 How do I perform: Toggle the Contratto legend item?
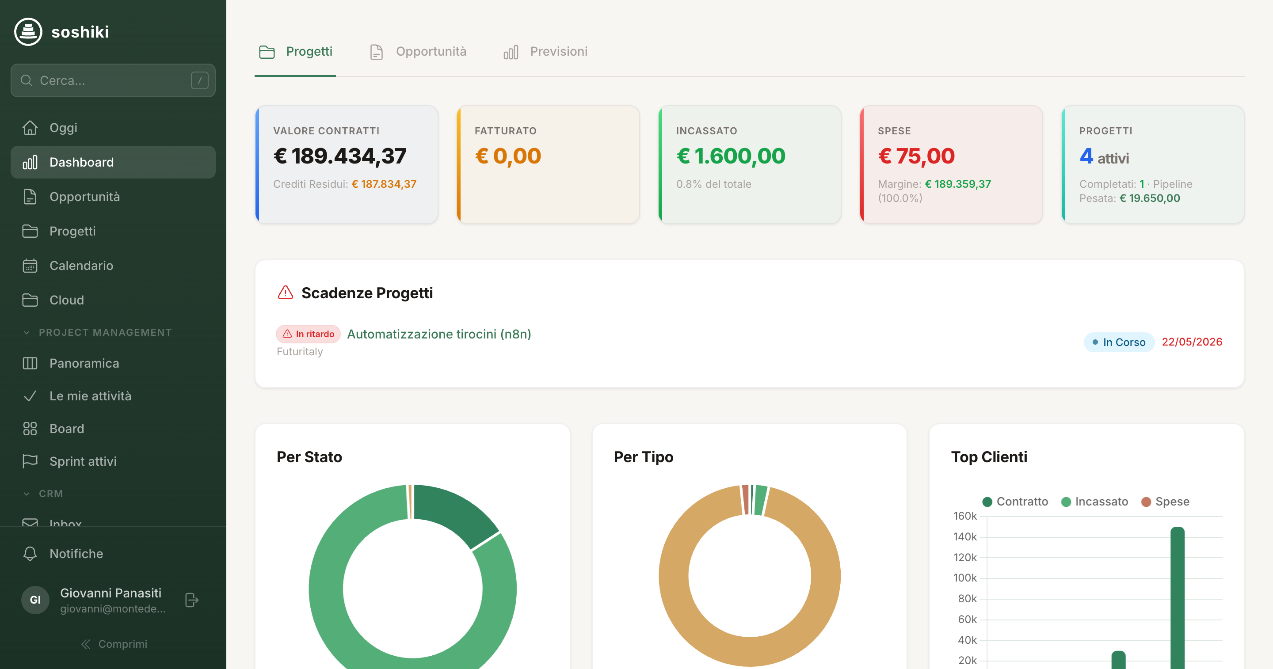[1016, 502]
